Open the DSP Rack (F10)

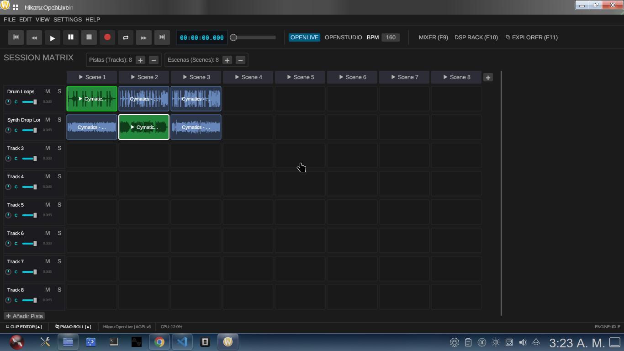click(476, 37)
